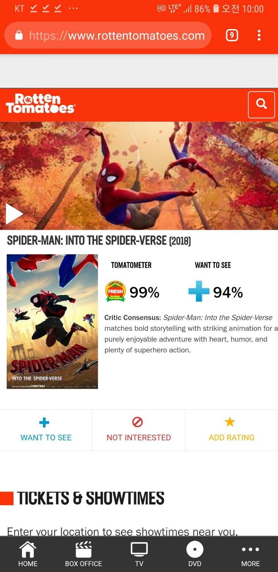
Task: Expand the More menu in bottom bar
Action: pyautogui.click(x=250, y=554)
